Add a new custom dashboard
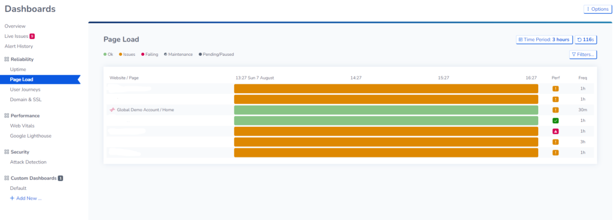 (26, 198)
